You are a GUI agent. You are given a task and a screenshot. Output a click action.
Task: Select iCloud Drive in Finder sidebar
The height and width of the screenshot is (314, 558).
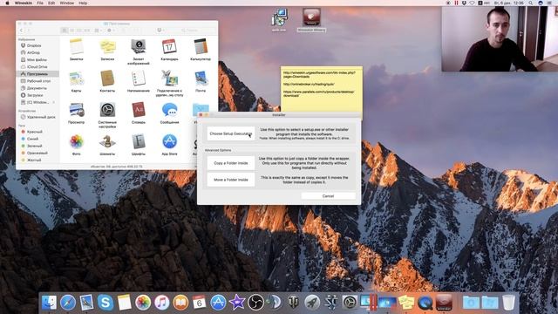point(37,67)
